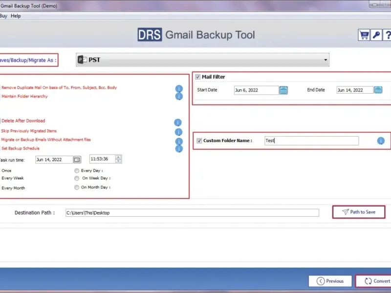Open the Buy menu
391x293 pixels.
click(x=3, y=16)
